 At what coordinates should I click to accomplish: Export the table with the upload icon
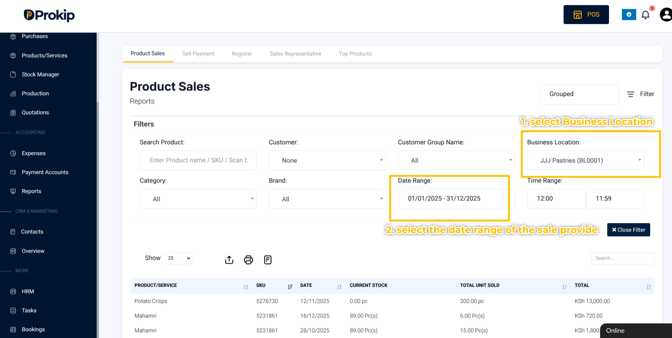point(229,260)
